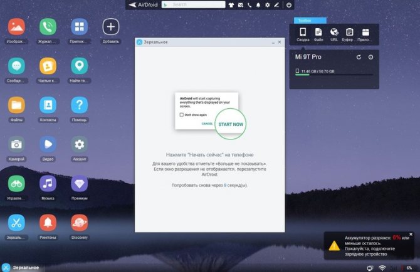Select the Toolbox tab
Viewport: 420px width, 272px height.
tap(310, 21)
